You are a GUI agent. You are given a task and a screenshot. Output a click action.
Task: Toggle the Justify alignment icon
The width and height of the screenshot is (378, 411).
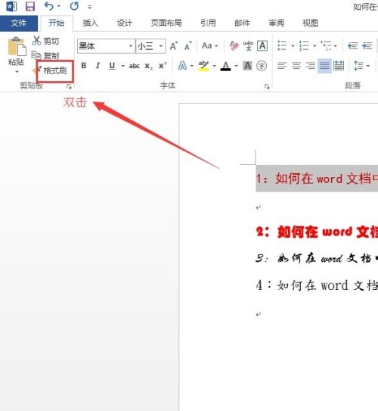coord(324,66)
